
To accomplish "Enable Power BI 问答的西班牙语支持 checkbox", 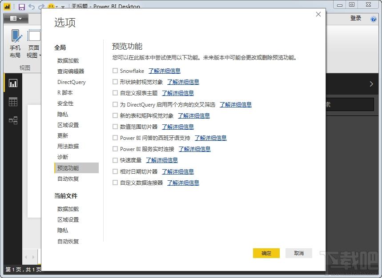I will (x=115, y=138).
